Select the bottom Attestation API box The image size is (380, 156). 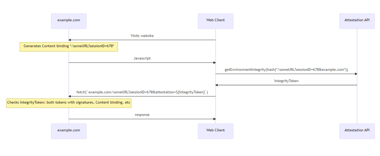[357, 131]
